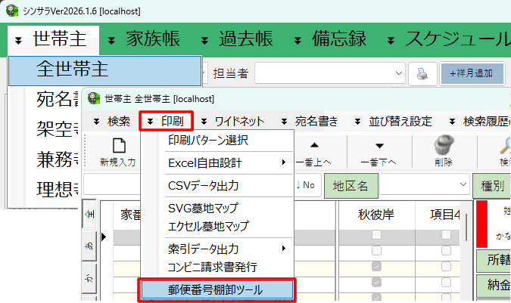Choose CSVデータ出力 menu entry

pos(203,185)
